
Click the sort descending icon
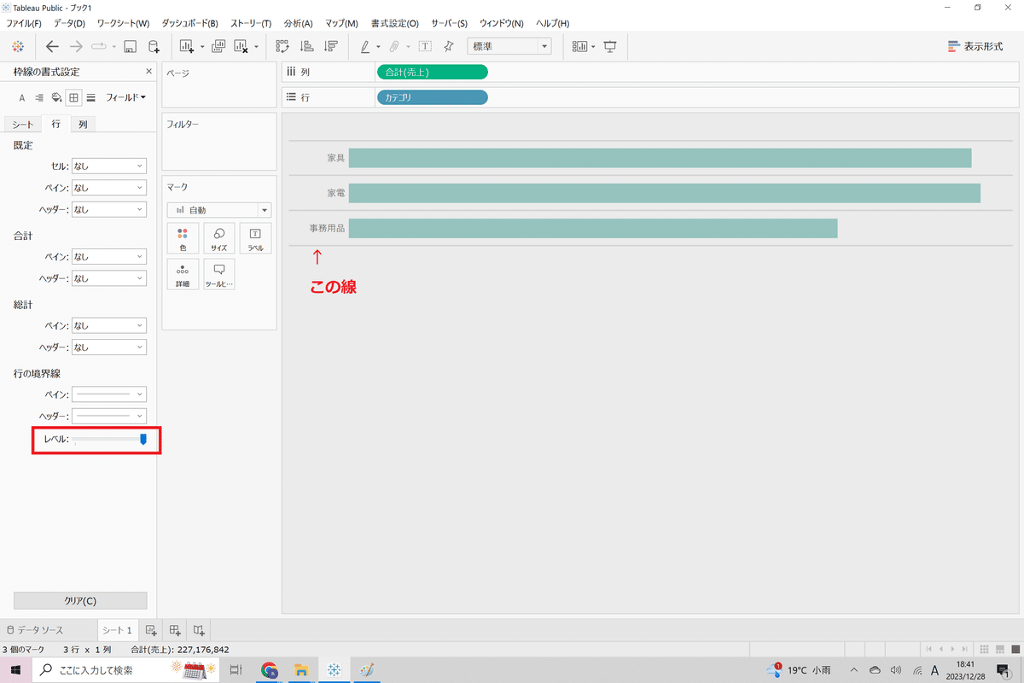331,46
